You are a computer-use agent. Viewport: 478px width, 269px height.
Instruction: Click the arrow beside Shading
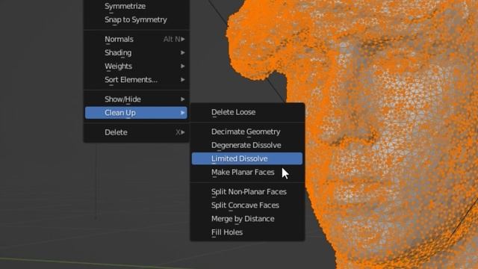[x=182, y=52]
